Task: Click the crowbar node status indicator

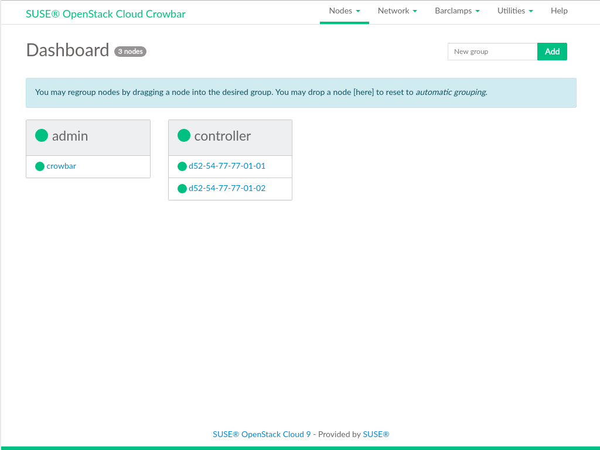Action: click(x=40, y=166)
